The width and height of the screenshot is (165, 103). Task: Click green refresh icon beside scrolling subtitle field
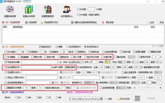(60, 62)
